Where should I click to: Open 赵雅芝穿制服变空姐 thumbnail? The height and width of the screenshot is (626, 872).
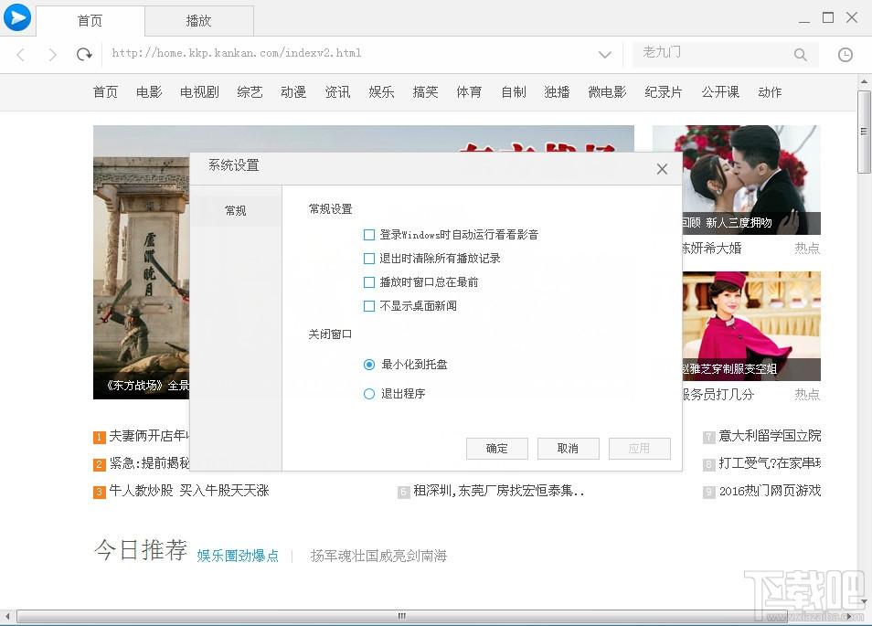751,325
